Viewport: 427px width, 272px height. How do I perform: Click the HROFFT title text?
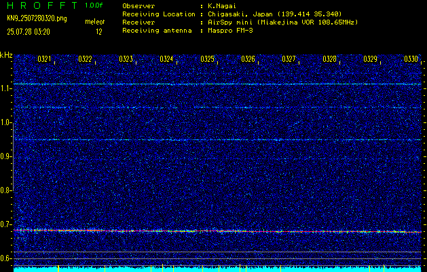pyautogui.click(x=42, y=5)
